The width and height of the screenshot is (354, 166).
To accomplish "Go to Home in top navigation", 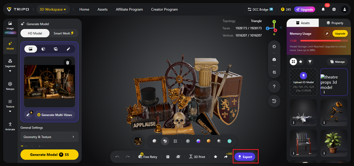I will coord(84,9).
